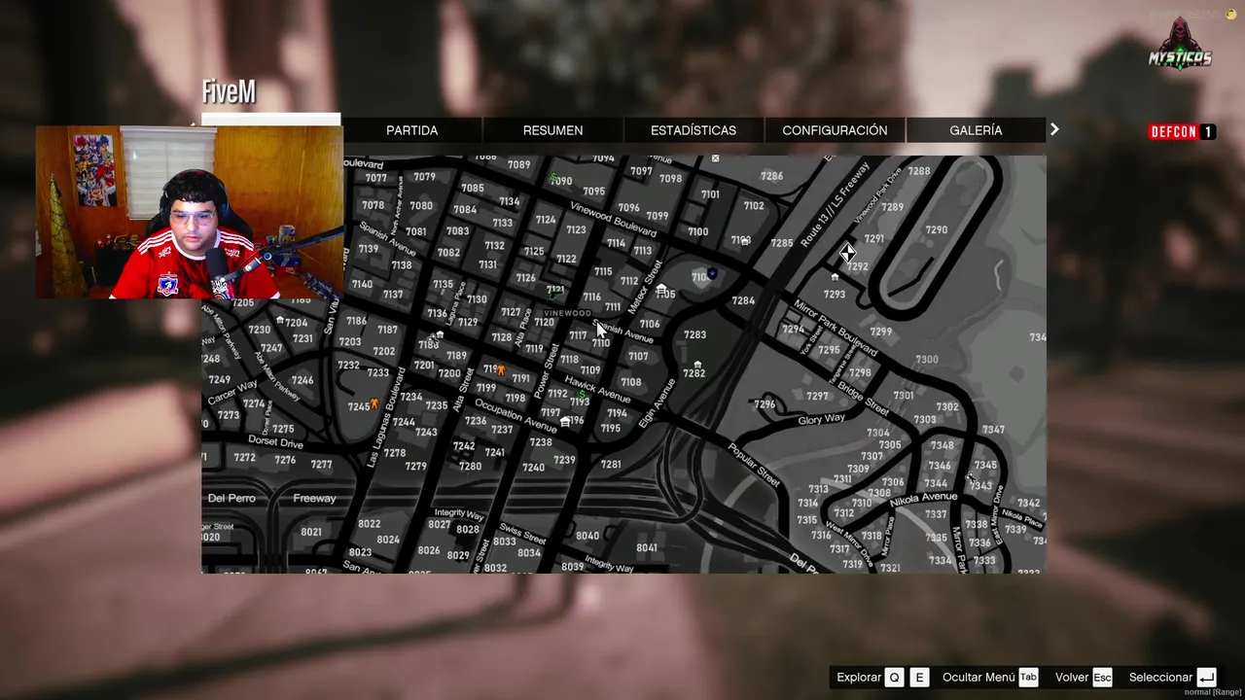The image size is (1245, 700).
Task: Click the Bridge Street label
Action: tap(863, 399)
